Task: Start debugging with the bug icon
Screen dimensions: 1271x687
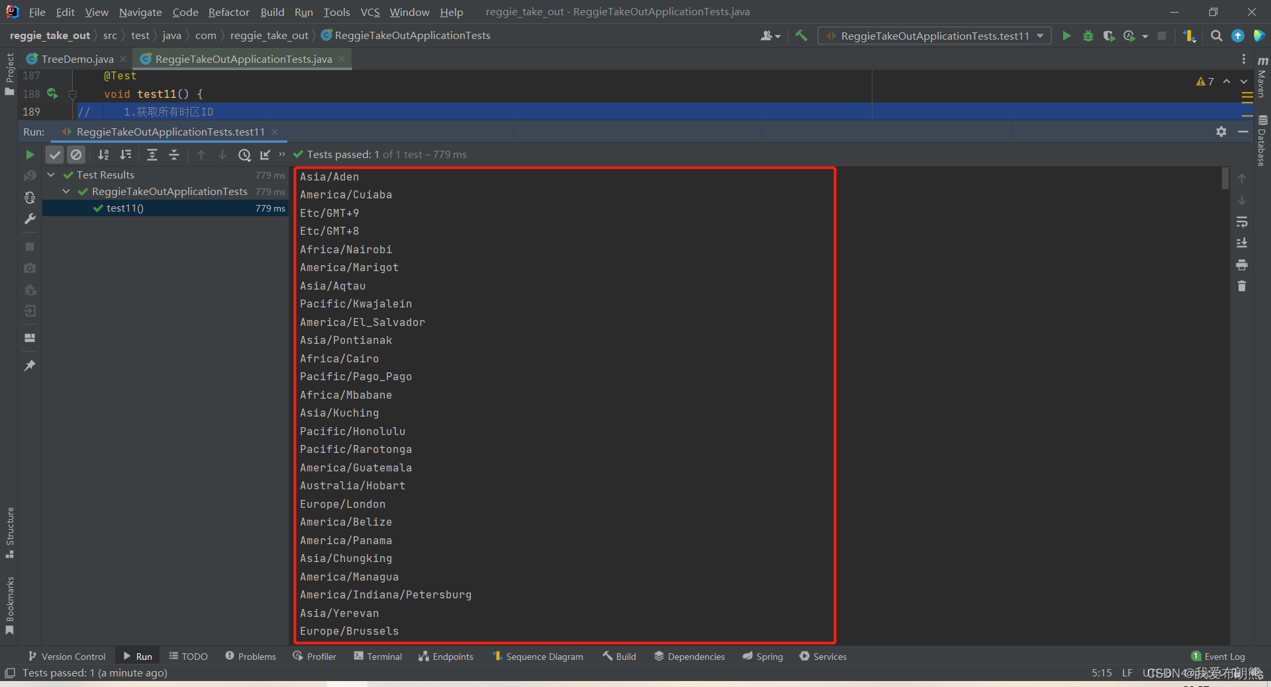Action: click(1088, 36)
